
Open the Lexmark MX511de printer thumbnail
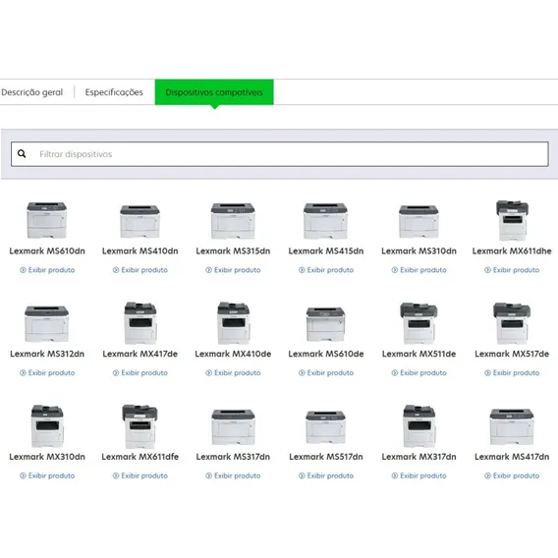[x=418, y=323]
